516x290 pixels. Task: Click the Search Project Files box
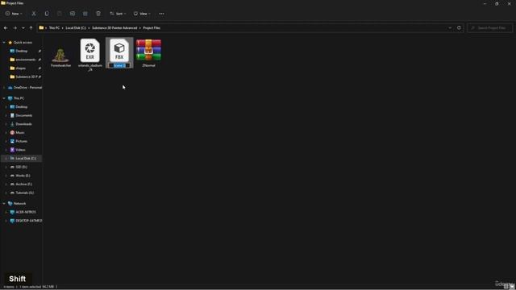489,28
